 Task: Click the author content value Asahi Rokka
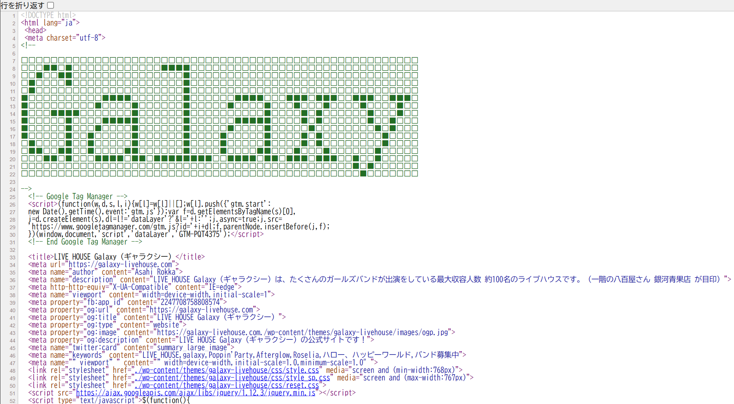pos(155,272)
